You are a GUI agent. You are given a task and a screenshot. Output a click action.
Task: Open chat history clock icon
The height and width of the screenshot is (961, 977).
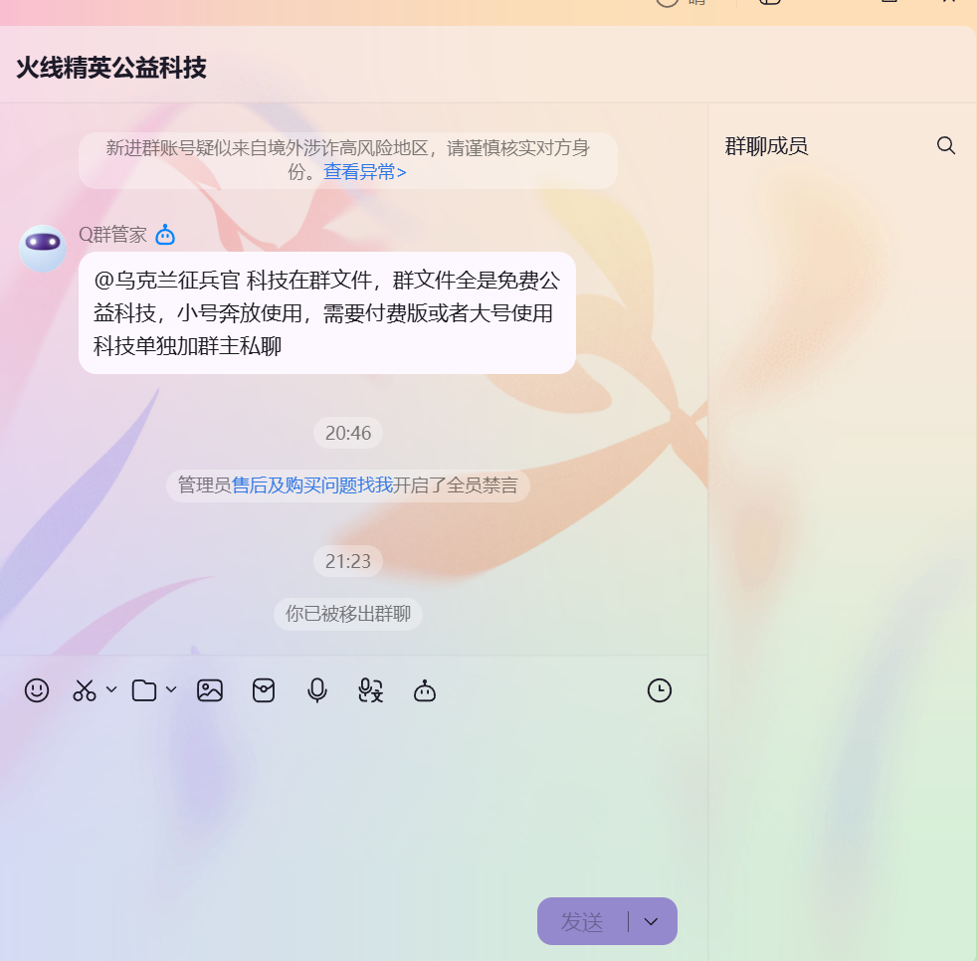click(x=660, y=690)
